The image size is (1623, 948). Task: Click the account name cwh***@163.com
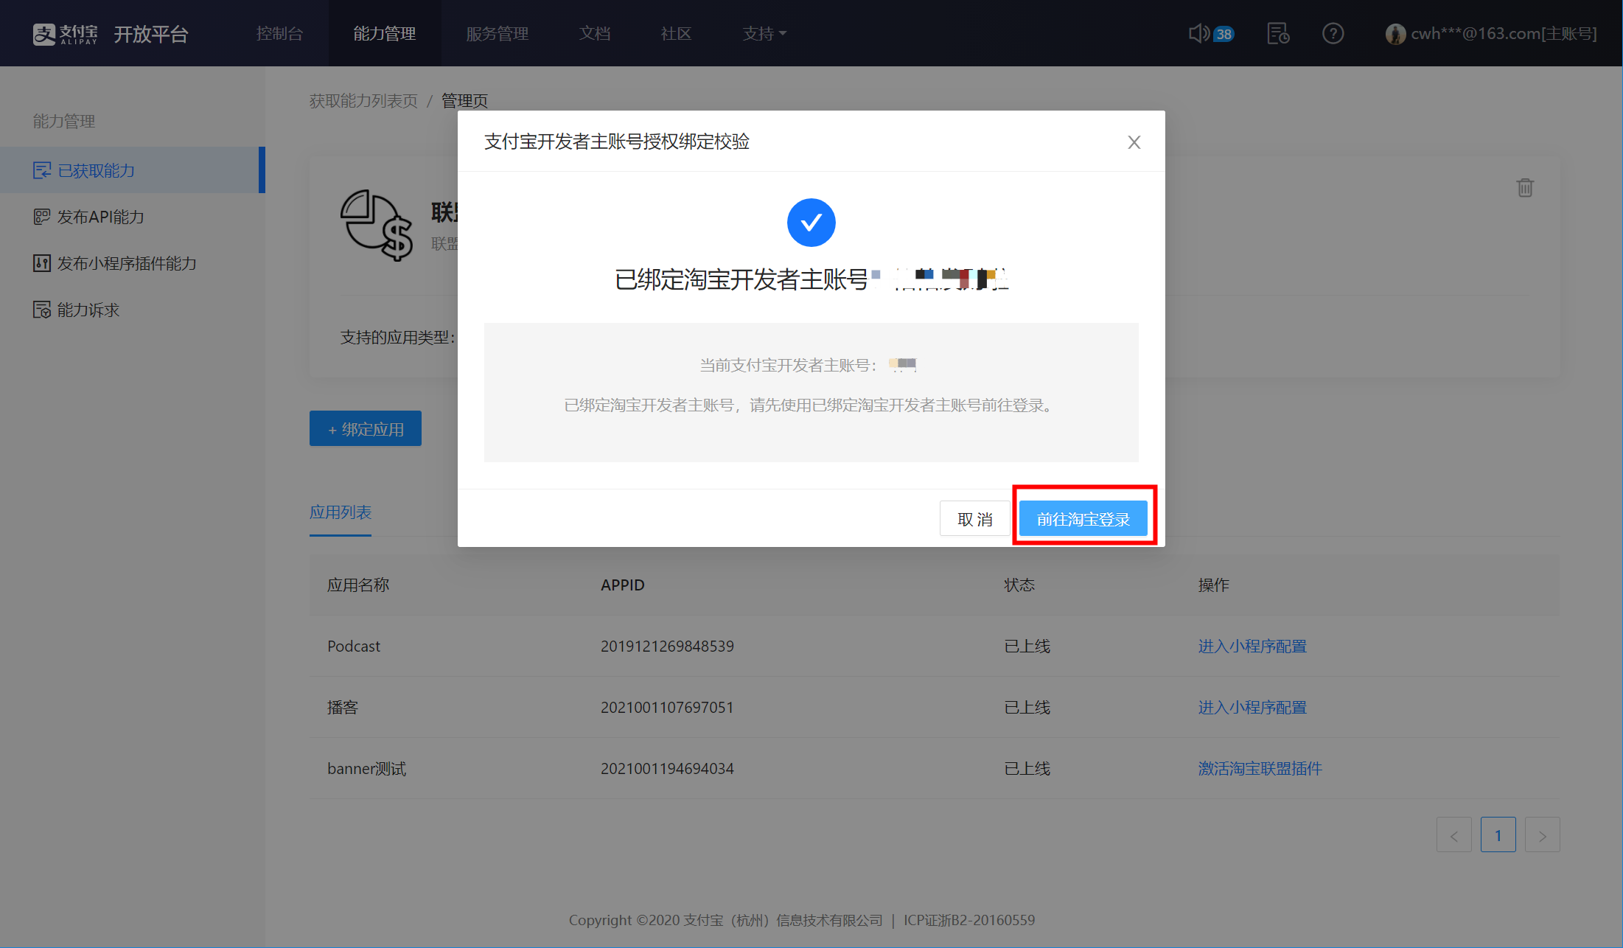coord(1504,34)
